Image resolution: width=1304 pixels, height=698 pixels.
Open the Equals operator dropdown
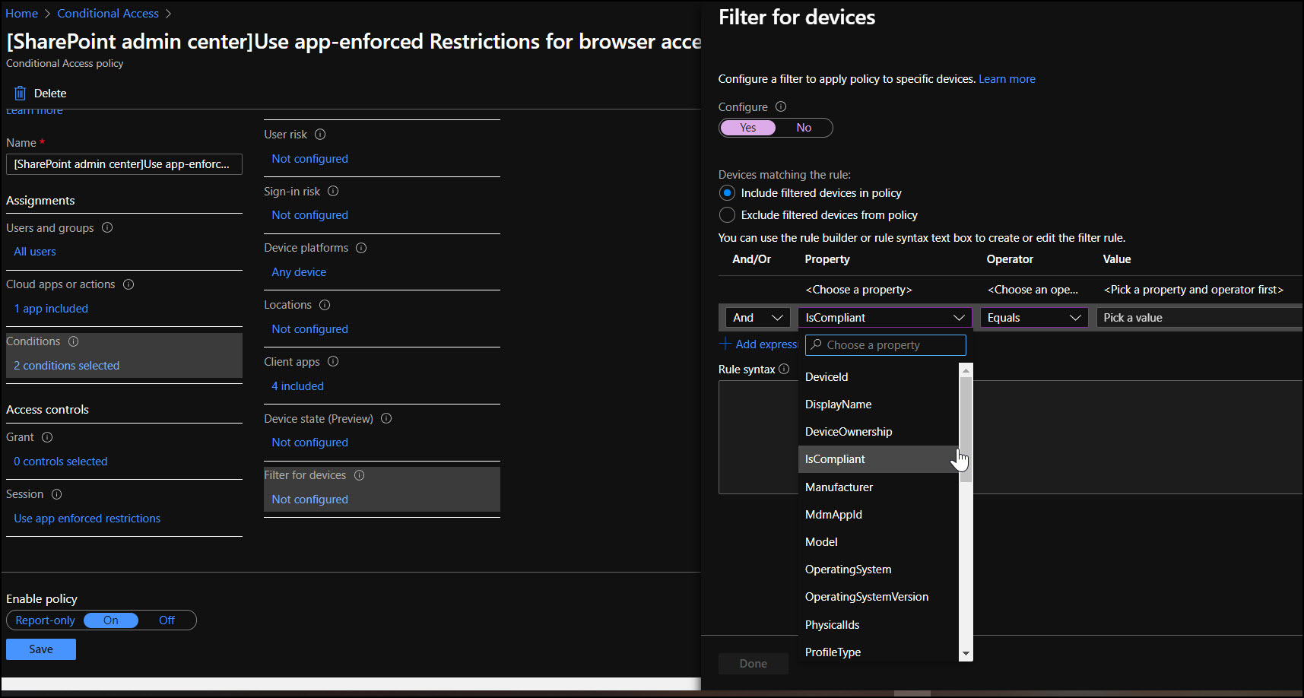tap(1034, 318)
